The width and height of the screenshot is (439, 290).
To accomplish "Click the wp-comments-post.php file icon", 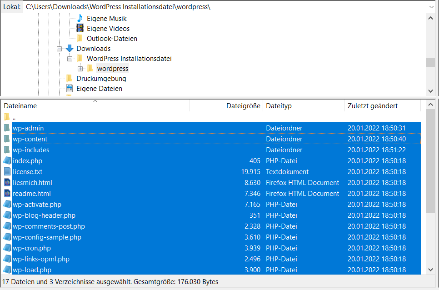I will coord(7,226).
